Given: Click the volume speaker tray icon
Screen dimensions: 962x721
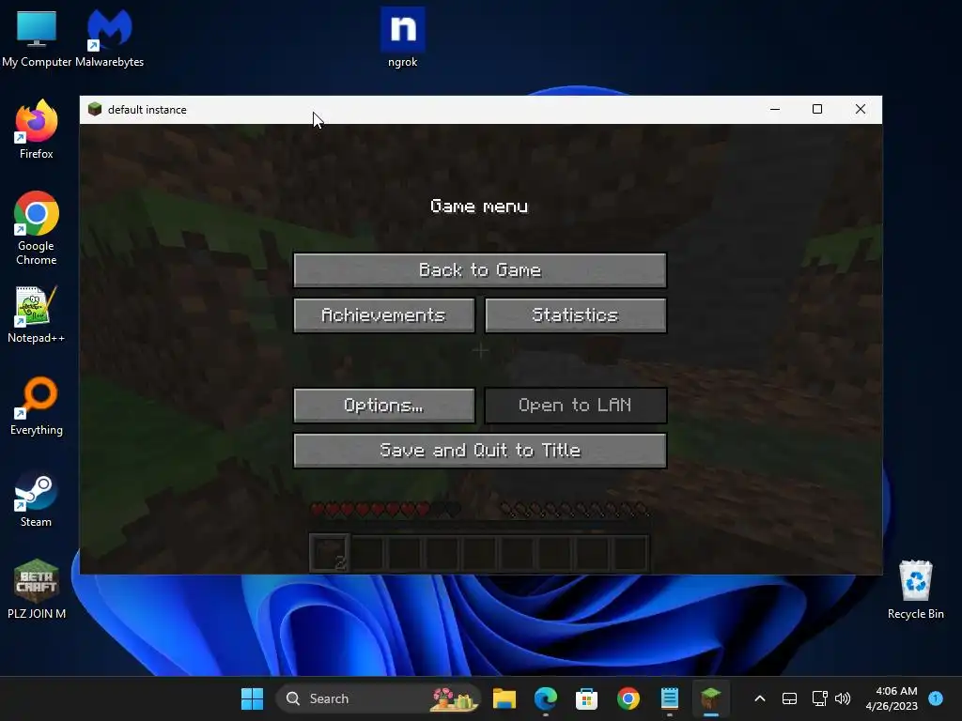Looking at the screenshot, I should tap(843, 698).
